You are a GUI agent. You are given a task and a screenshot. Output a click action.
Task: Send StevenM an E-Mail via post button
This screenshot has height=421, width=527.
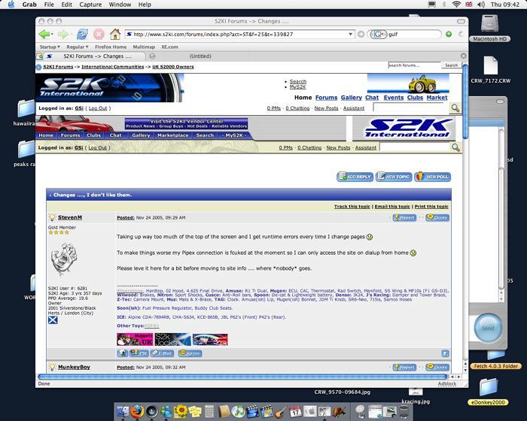pyautogui.click(x=162, y=353)
